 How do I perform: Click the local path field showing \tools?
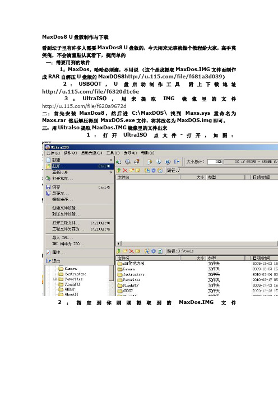(228, 251)
